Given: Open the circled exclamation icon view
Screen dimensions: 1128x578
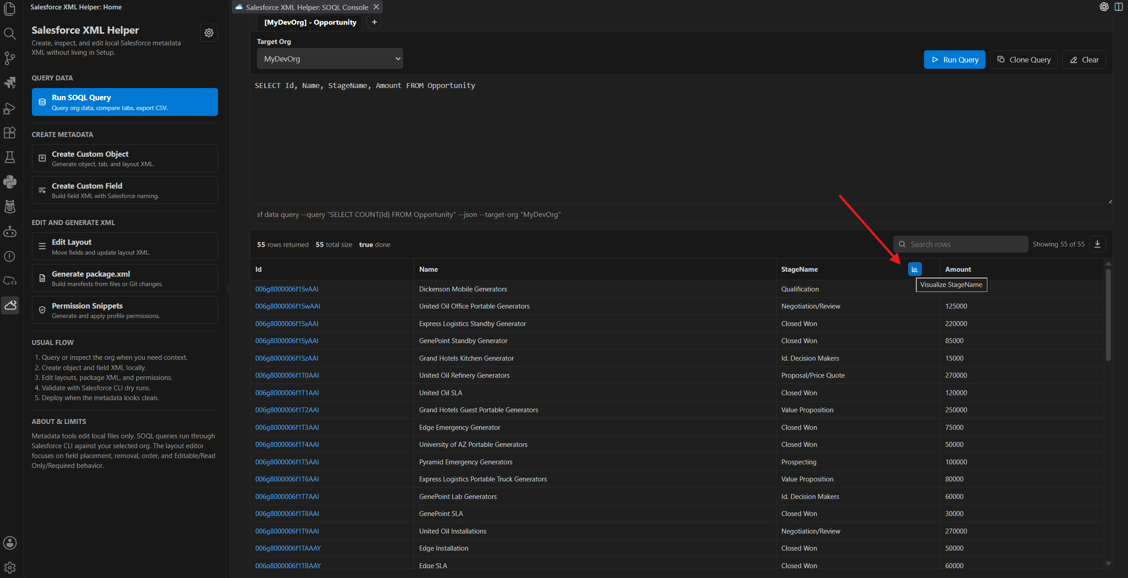Looking at the screenshot, I should (9, 256).
